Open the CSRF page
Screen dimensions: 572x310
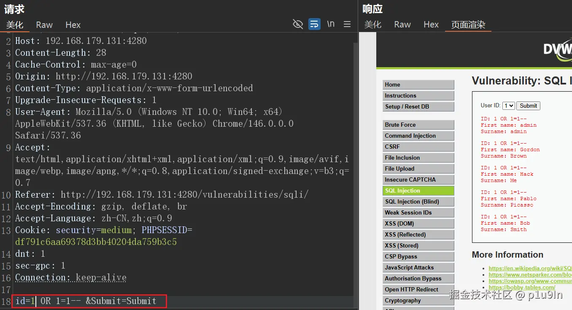pyautogui.click(x=418, y=147)
